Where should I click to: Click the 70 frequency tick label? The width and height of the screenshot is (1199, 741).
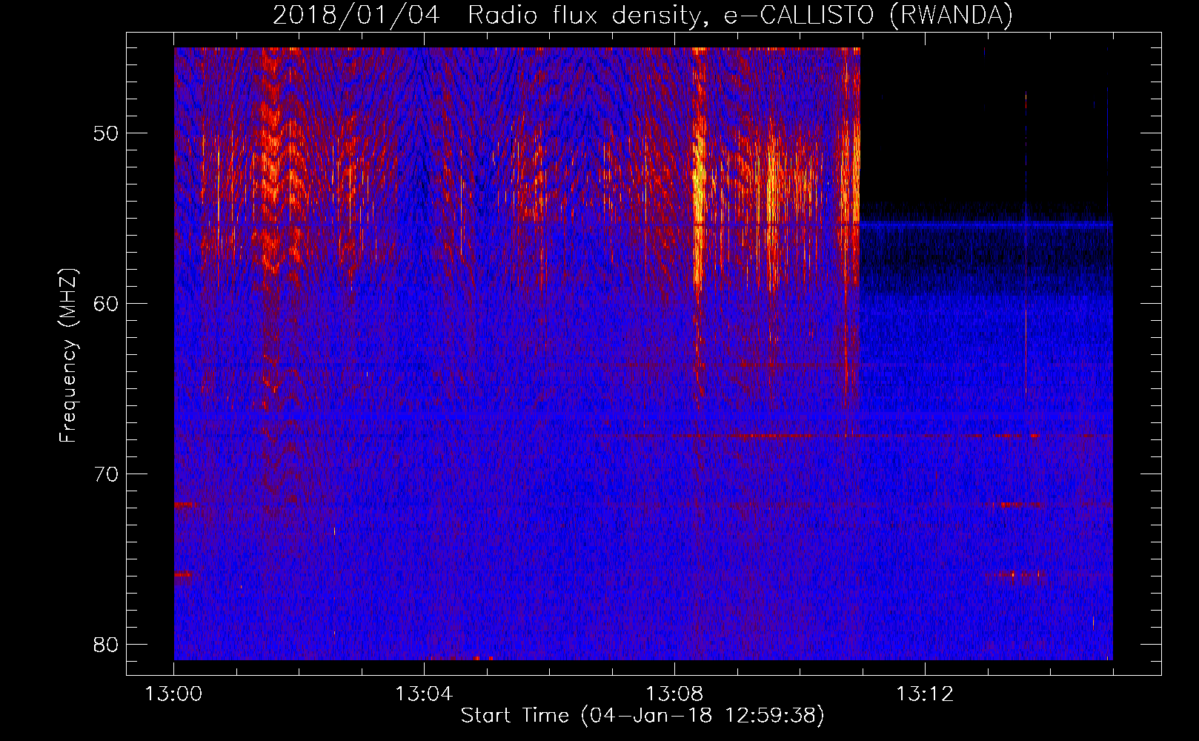(x=107, y=474)
